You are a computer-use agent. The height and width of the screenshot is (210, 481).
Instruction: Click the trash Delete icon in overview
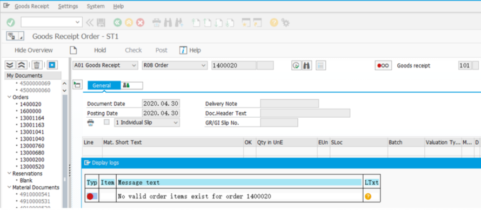point(37,65)
